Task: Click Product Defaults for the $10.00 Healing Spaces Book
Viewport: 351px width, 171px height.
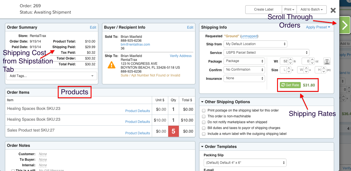Action: pos(138,122)
